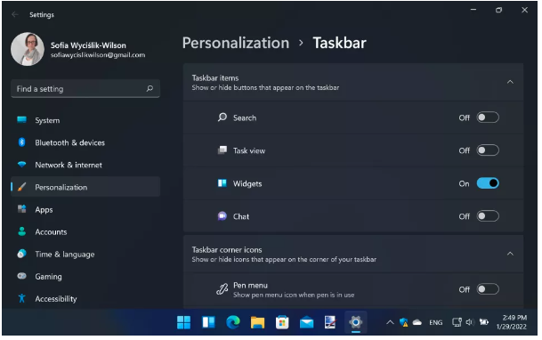Open Sofia Wyciślik-Wilson profile picture
This screenshot has width=542, height=340.
tap(28, 50)
